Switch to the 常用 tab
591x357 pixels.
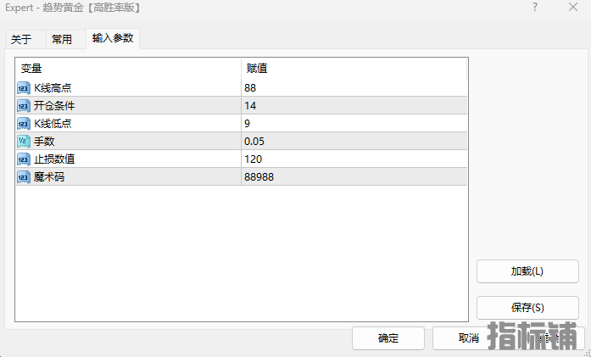62,39
